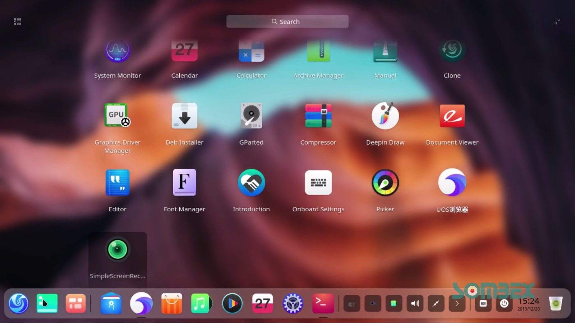Launch the App Store from the dock
This screenshot has width=575, height=323.
pos(171,303)
